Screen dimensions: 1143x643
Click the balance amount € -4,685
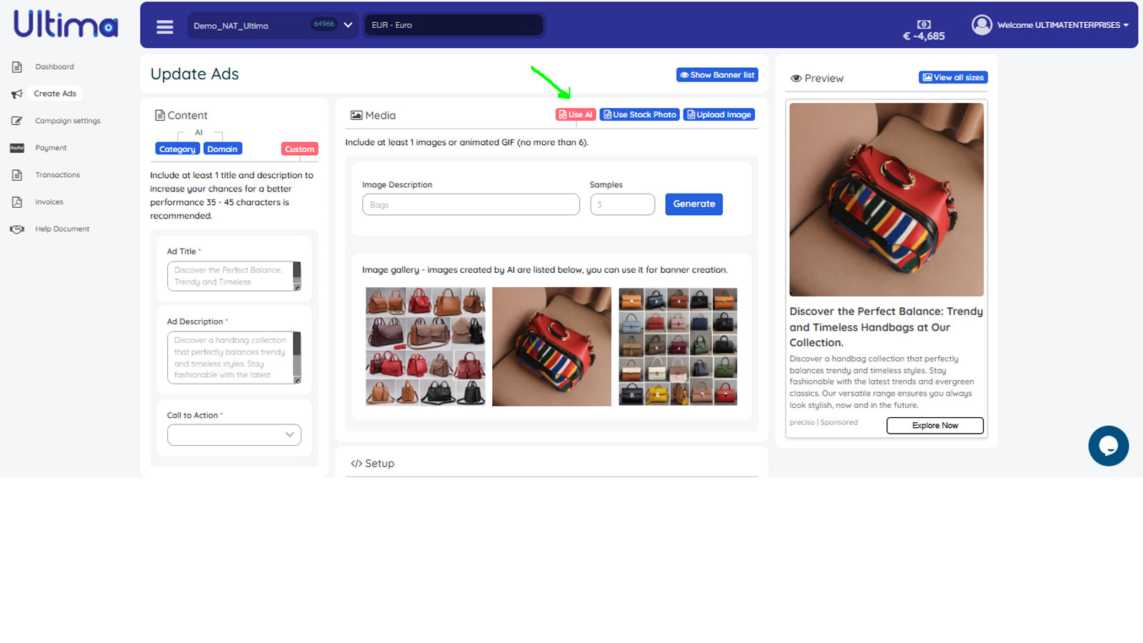pyautogui.click(x=924, y=36)
